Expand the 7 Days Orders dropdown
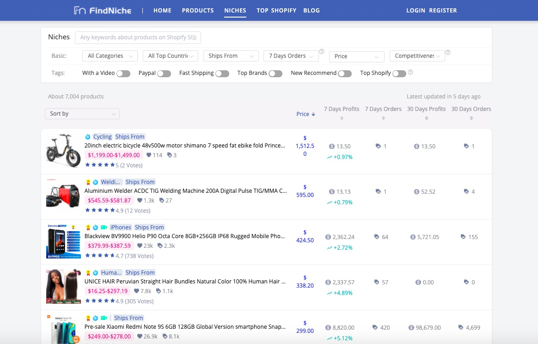The image size is (538, 344). click(x=291, y=56)
